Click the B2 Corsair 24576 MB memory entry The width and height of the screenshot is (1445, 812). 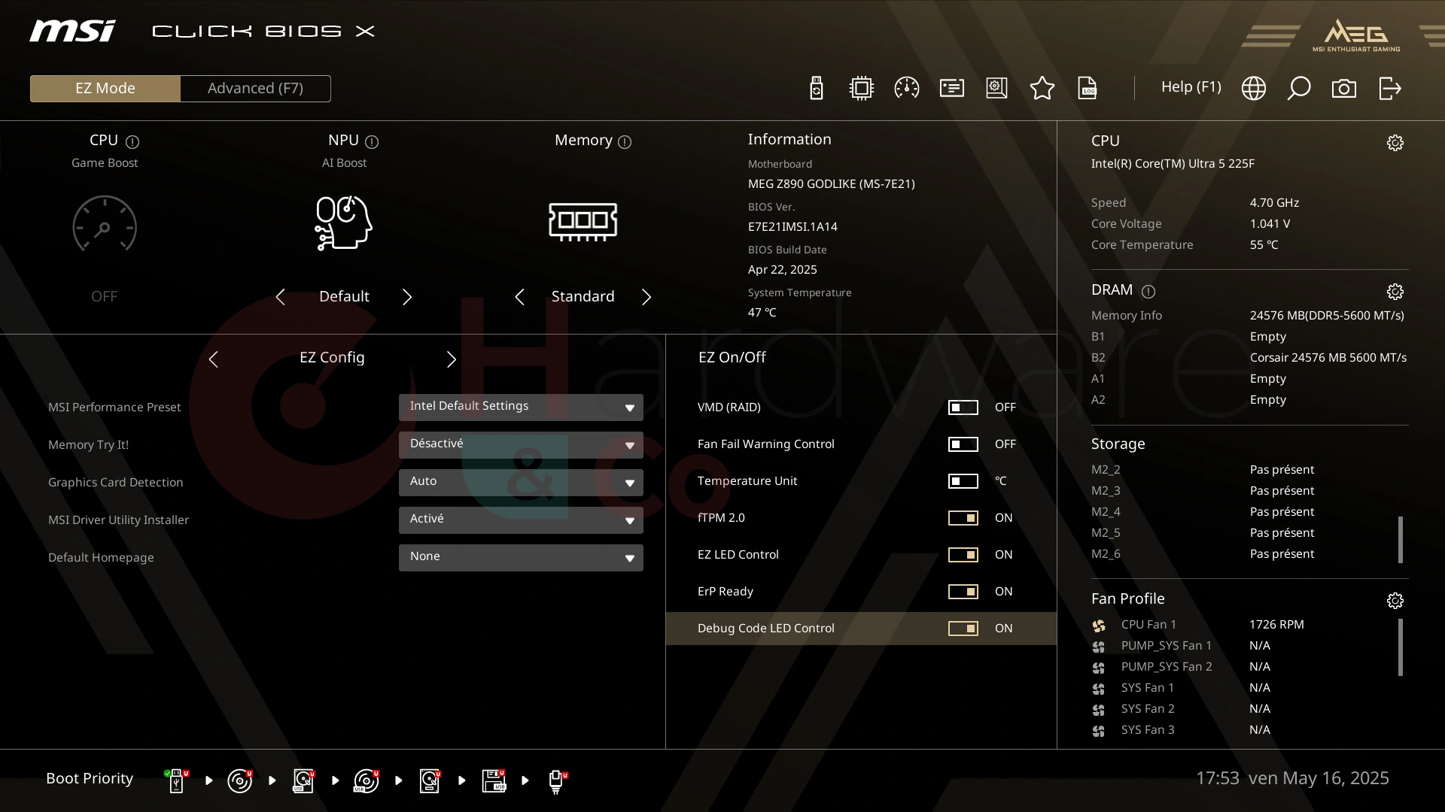[x=1249, y=358]
